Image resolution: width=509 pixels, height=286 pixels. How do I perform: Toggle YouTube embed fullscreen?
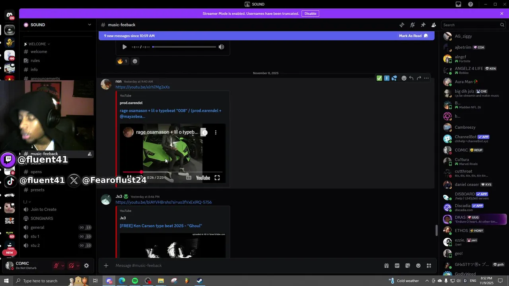tap(217, 178)
